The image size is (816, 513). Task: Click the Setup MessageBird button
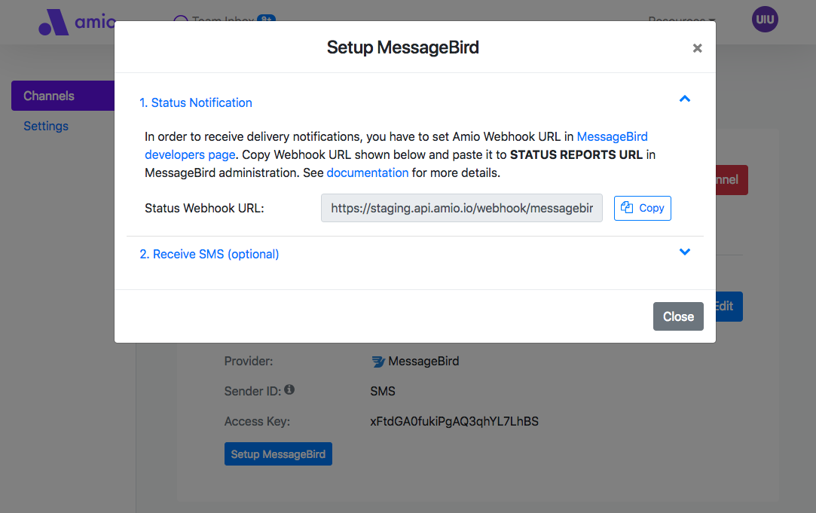coord(278,454)
